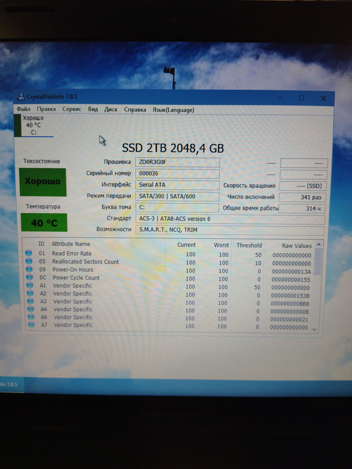Click the Буква тома field C:

[177, 207]
